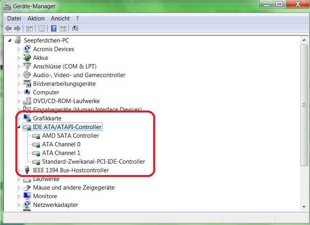Open the ? help menu
Viewport: 310px width, 225px height.
coord(77,18)
